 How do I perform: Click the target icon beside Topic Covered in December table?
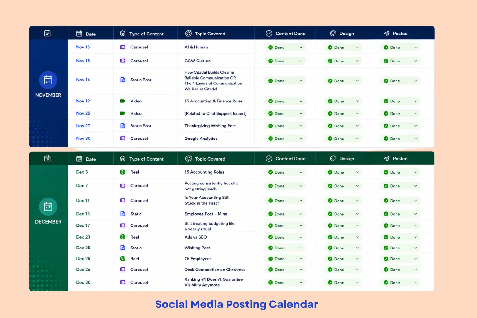pyautogui.click(x=189, y=159)
